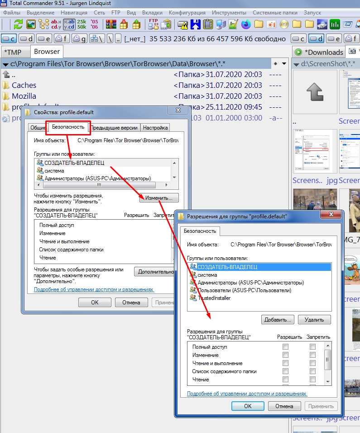Click the green bar chart toolbar icon

pos(335,24)
